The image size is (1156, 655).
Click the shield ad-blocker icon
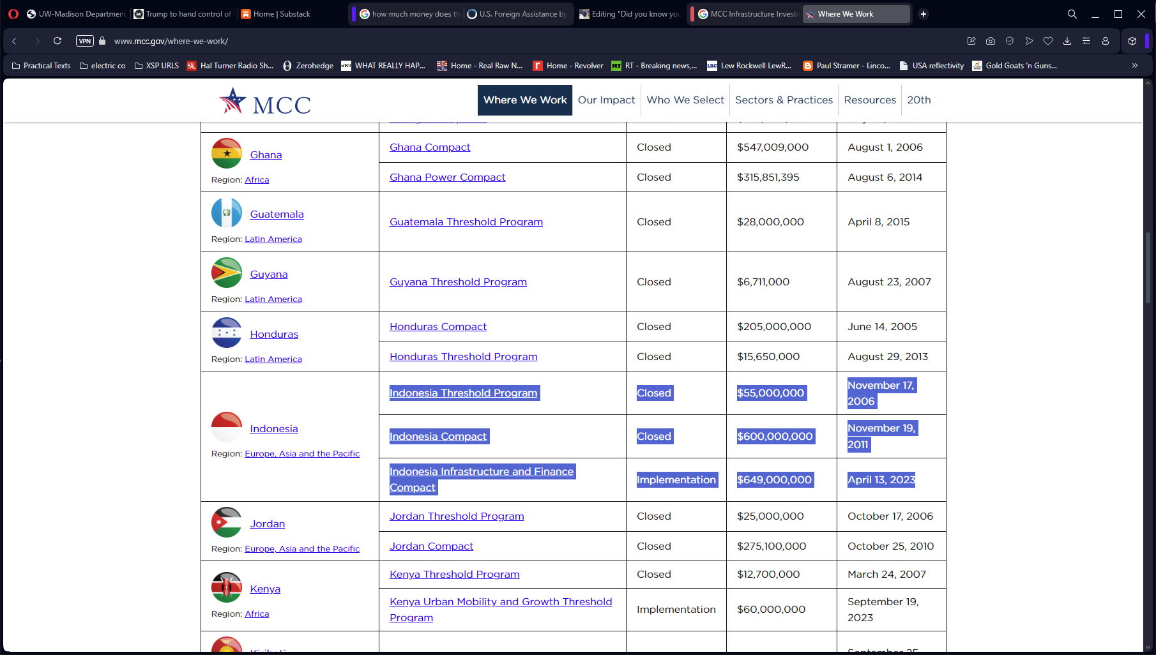click(x=1010, y=41)
